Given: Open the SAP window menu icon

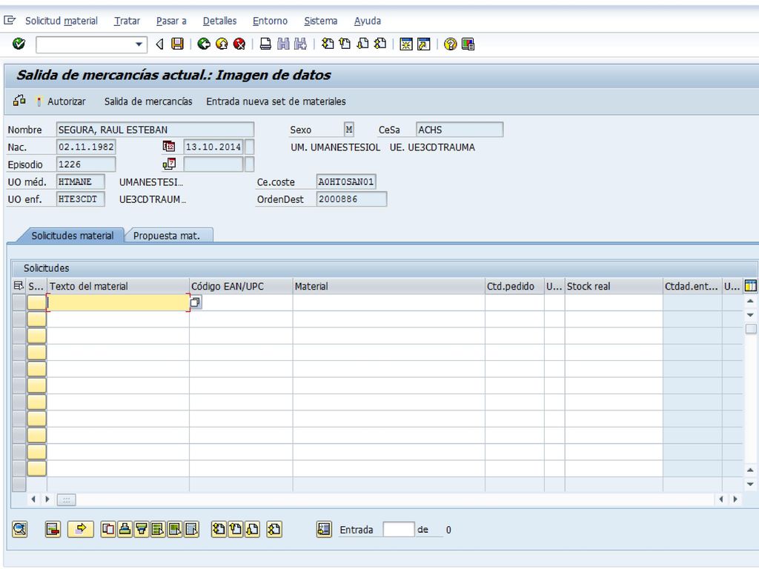Looking at the screenshot, I should coord(10,20).
